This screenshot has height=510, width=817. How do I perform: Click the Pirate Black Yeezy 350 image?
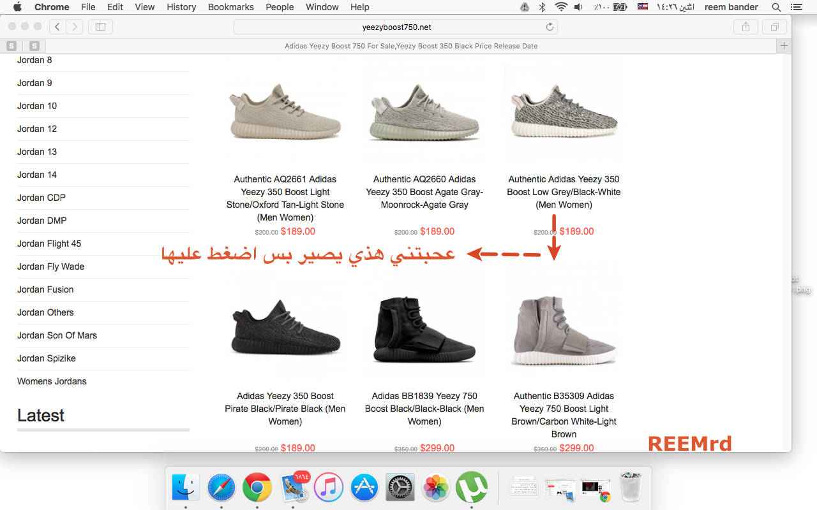pyautogui.click(x=285, y=326)
